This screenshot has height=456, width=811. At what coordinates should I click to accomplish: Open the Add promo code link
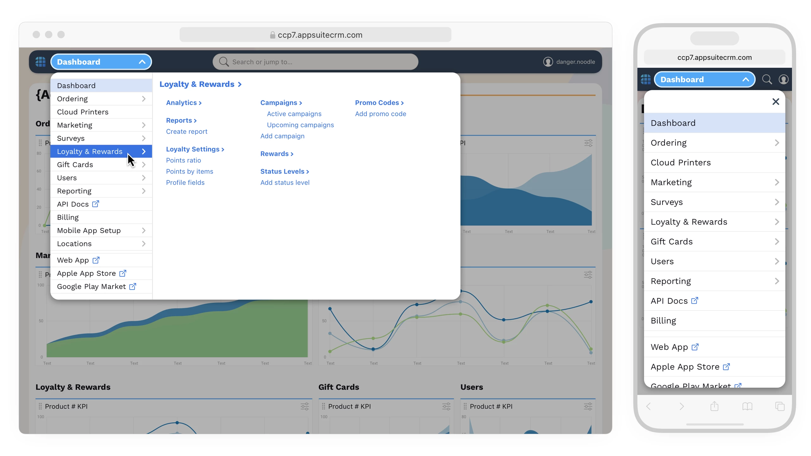click(380, 114)
